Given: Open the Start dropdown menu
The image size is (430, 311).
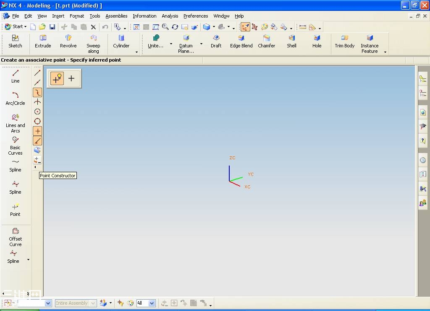Looking at the screenshot, I should [x=16, y=26].
